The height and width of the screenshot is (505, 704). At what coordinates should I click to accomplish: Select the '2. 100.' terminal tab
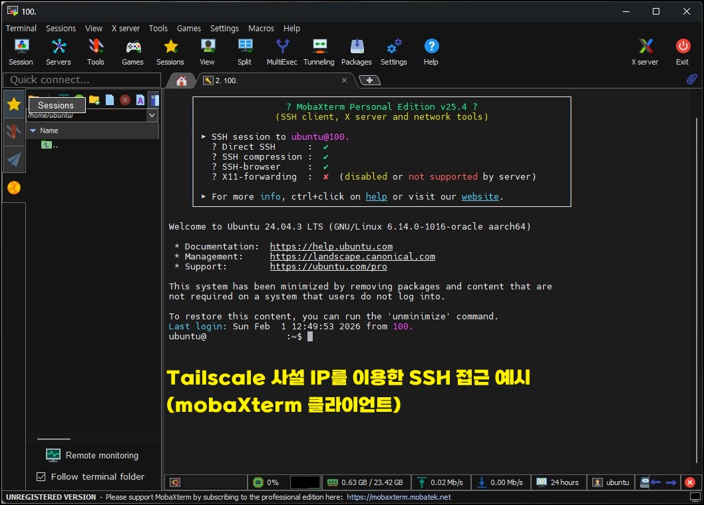(275, 81)
